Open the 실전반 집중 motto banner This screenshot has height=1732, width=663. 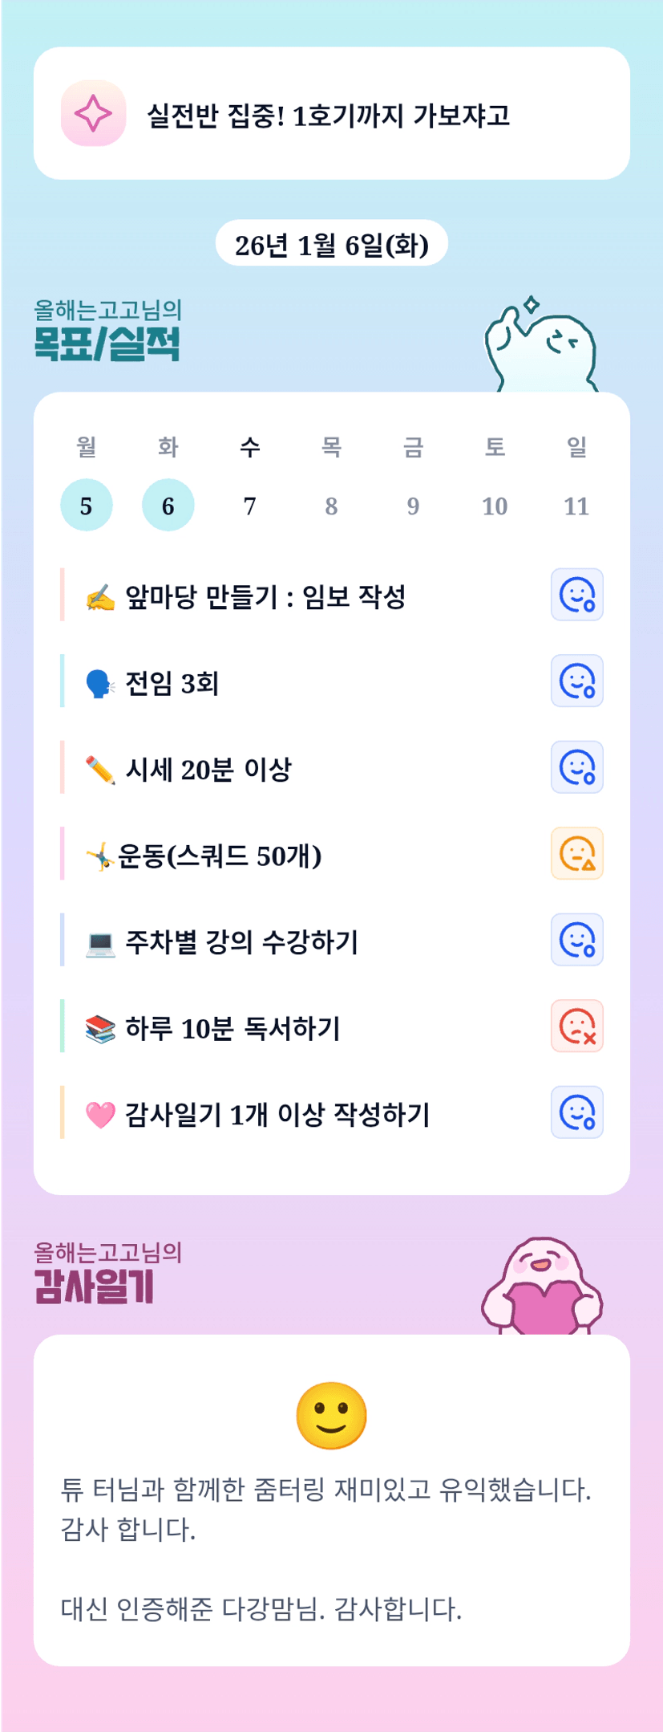click(331, 114)
